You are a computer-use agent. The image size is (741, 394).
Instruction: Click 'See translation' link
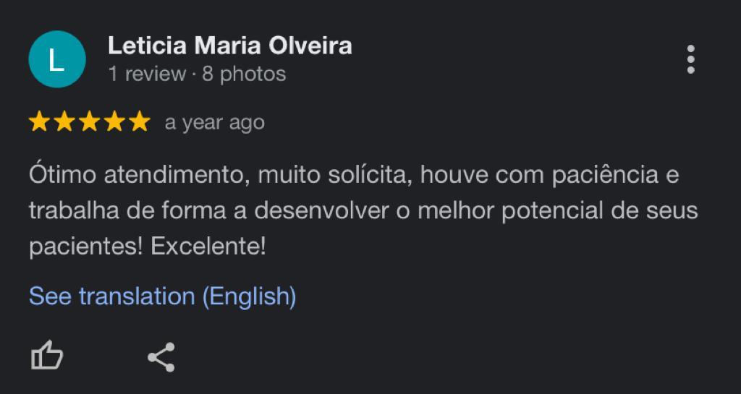pos(112,296)
